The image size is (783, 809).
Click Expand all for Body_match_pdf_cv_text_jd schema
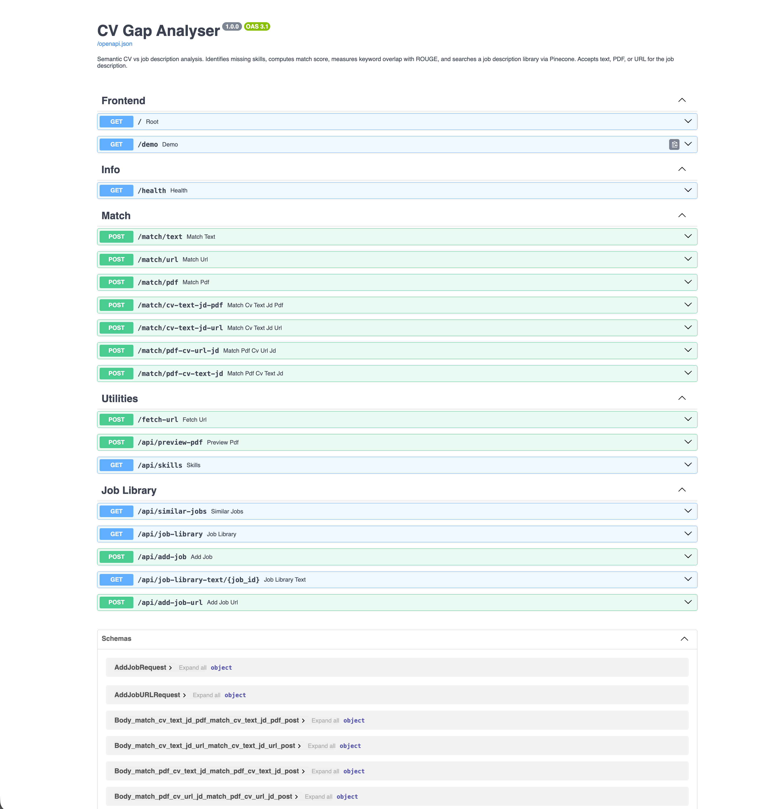point(325,771)
